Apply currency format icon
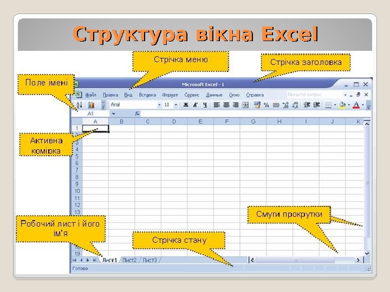 pyautogui.click(x=257, y=105)
